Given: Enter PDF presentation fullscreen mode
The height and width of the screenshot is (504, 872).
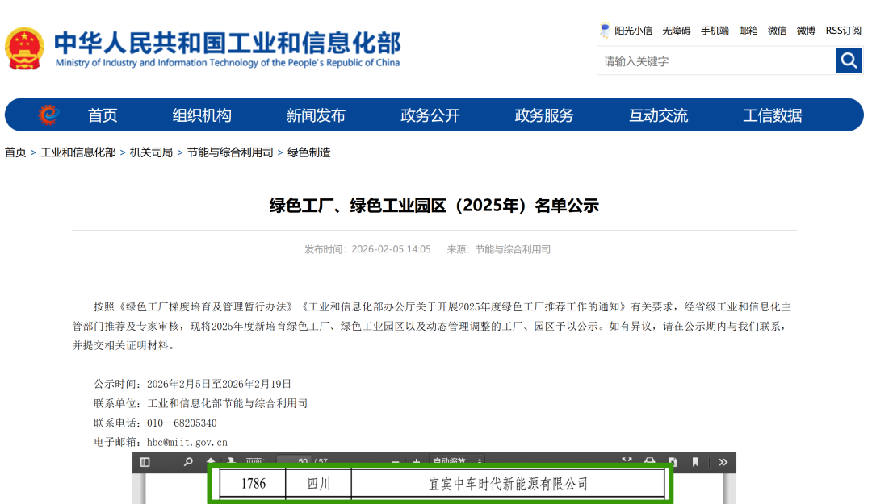Looking at the screenshot, I should pyautogui.click(x=627, y=462).
